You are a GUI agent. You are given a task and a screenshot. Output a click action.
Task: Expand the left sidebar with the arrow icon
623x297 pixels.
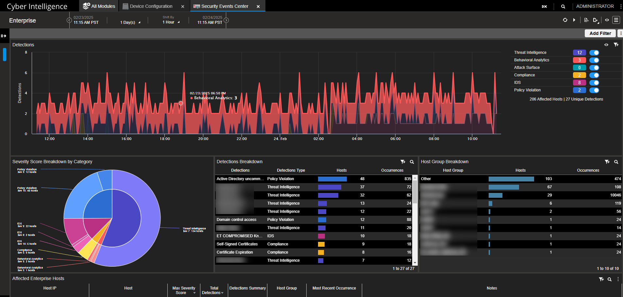click(x=4, y=36)
